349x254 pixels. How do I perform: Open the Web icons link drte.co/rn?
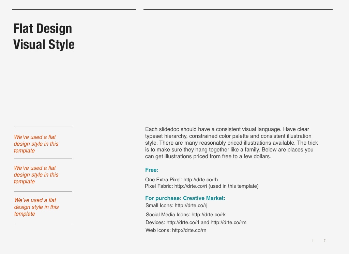pos(189,230)
